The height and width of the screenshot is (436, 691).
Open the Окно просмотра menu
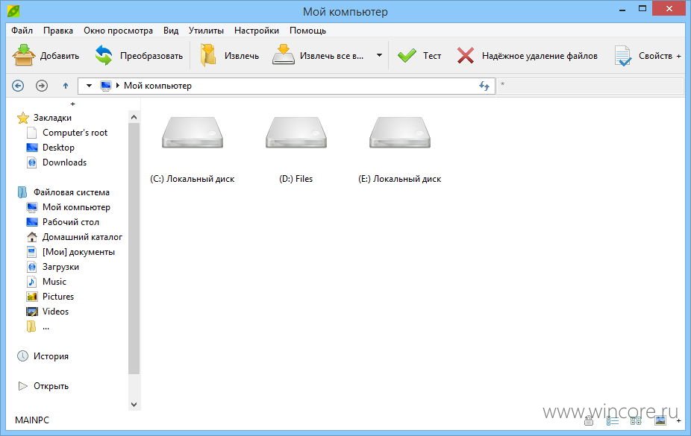pyautogui.click(x=118, y=31)
